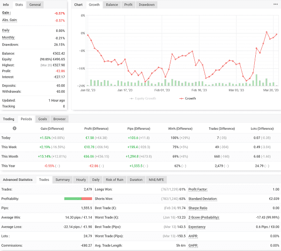Image resolution: width=281 pixels, height=251 pixels.
Task: Click the info icon in Periods table header
Action: (15, 128)
